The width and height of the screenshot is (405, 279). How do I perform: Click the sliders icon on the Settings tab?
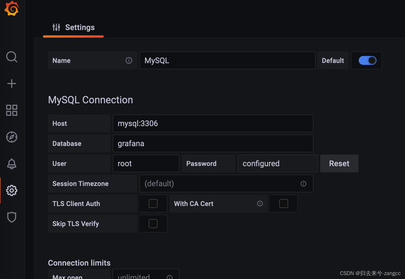click(x=56, y=27)
